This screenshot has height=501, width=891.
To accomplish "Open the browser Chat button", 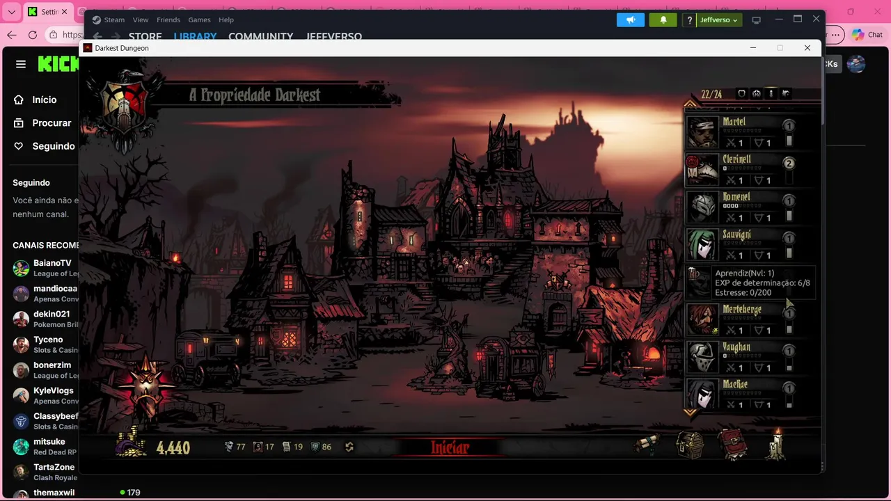I will coord(867,35).
